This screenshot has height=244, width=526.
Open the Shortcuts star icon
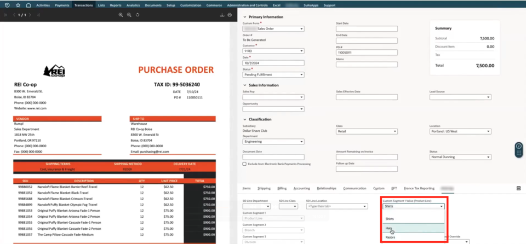point(18,5)
